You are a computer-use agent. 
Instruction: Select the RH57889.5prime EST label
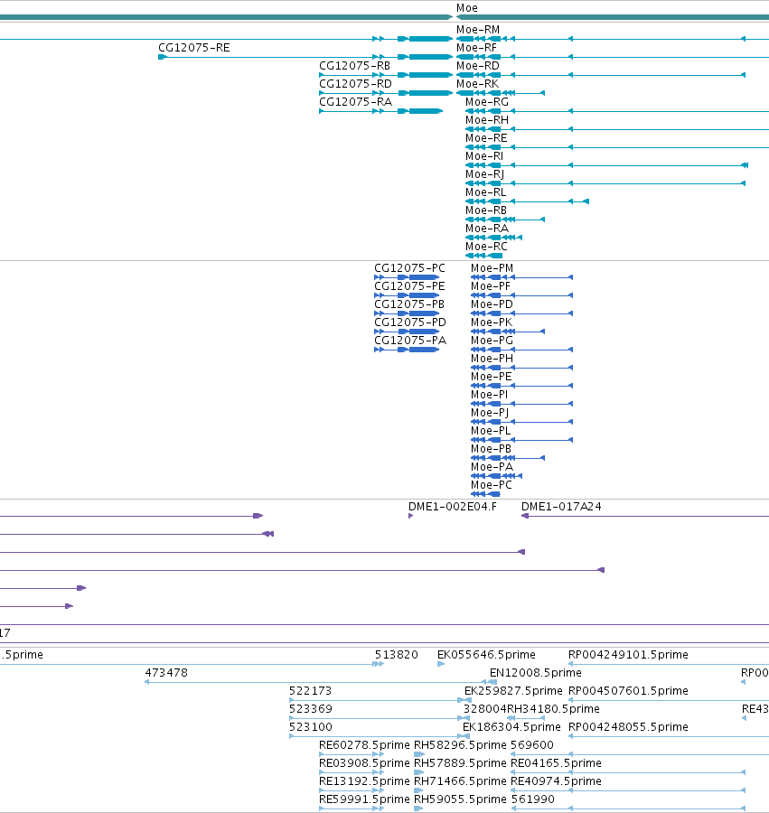(460, 763)
